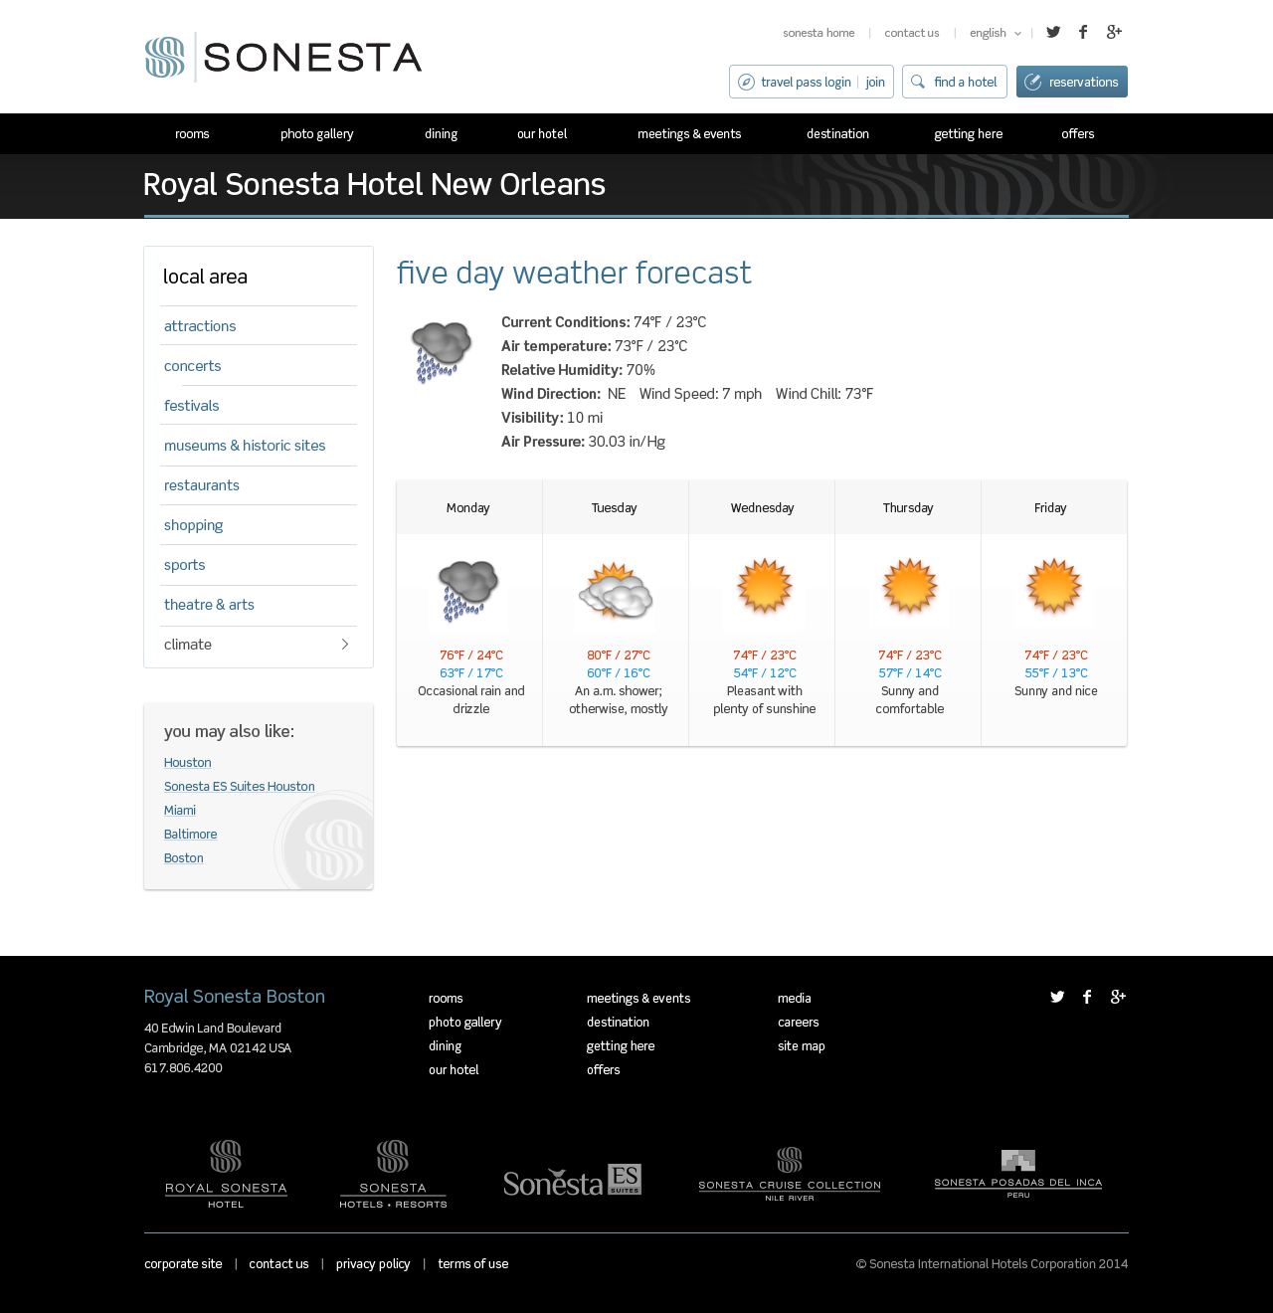
Task: Open sports in the local area sidebar
Action: 185,565
